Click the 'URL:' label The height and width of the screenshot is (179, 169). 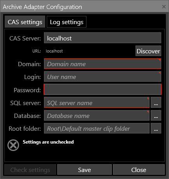tap(37, 51)
